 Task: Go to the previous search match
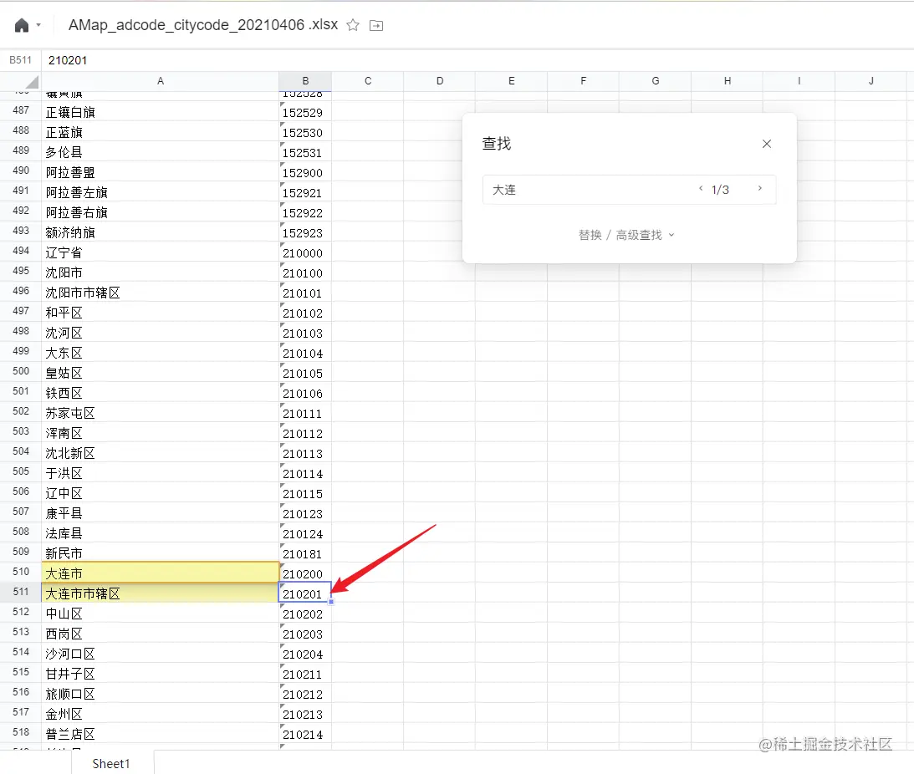[x=701, y=188]
